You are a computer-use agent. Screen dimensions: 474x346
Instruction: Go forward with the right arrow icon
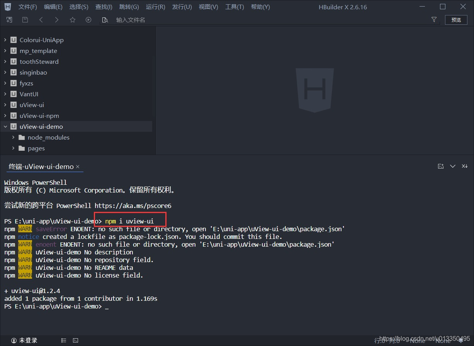tap(57, 20)
